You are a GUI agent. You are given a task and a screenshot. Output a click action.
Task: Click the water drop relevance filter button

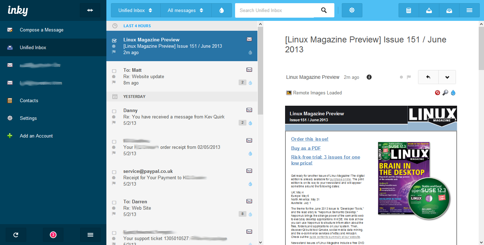[222, 10]
